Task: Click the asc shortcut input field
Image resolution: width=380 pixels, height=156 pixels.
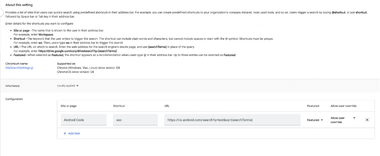Action: click(135, 120)
